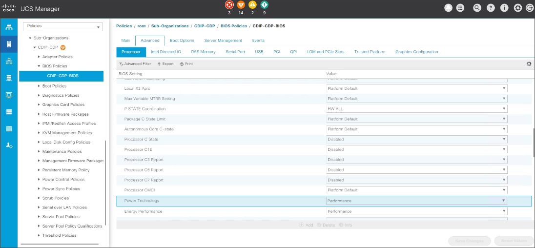
Task: Open the VM monitor icon in the sidebar
Action: 9,95
